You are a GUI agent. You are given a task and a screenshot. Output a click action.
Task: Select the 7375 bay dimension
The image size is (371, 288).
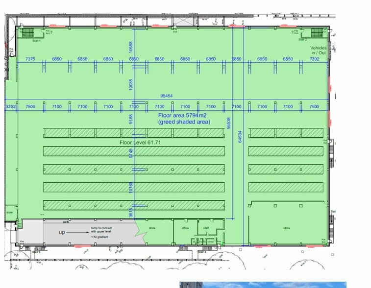point(30,59)
